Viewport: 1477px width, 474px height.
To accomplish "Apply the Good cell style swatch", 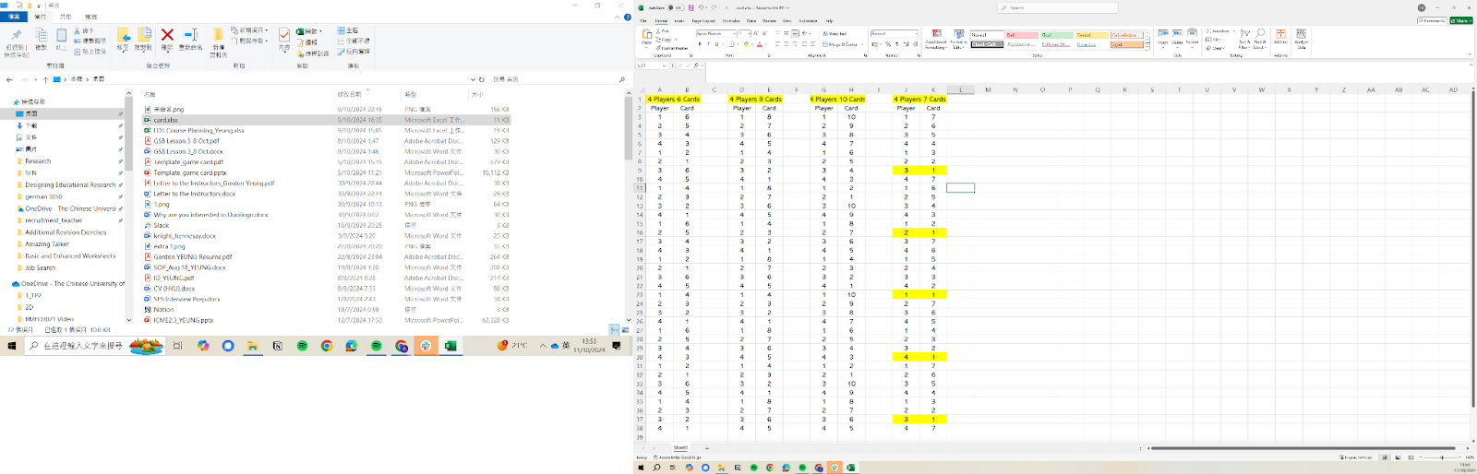I will click(x=1057, y=35).
